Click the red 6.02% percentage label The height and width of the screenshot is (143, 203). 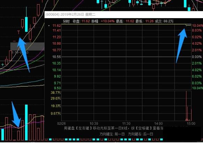point(197,37)
